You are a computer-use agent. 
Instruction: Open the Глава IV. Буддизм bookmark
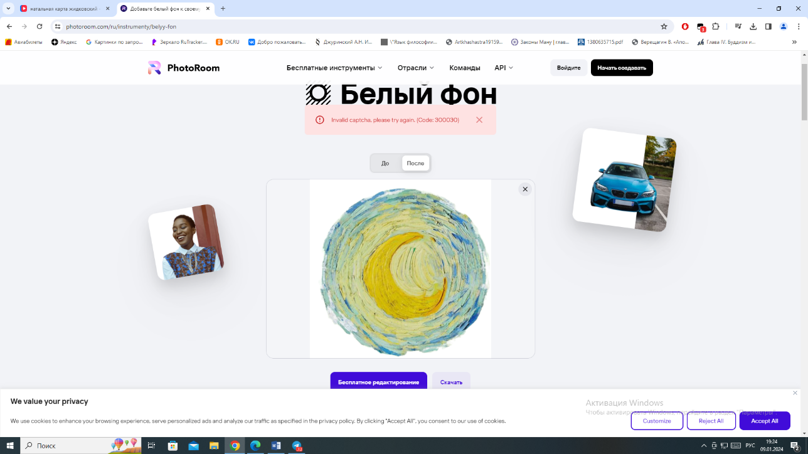coord(726,42)
